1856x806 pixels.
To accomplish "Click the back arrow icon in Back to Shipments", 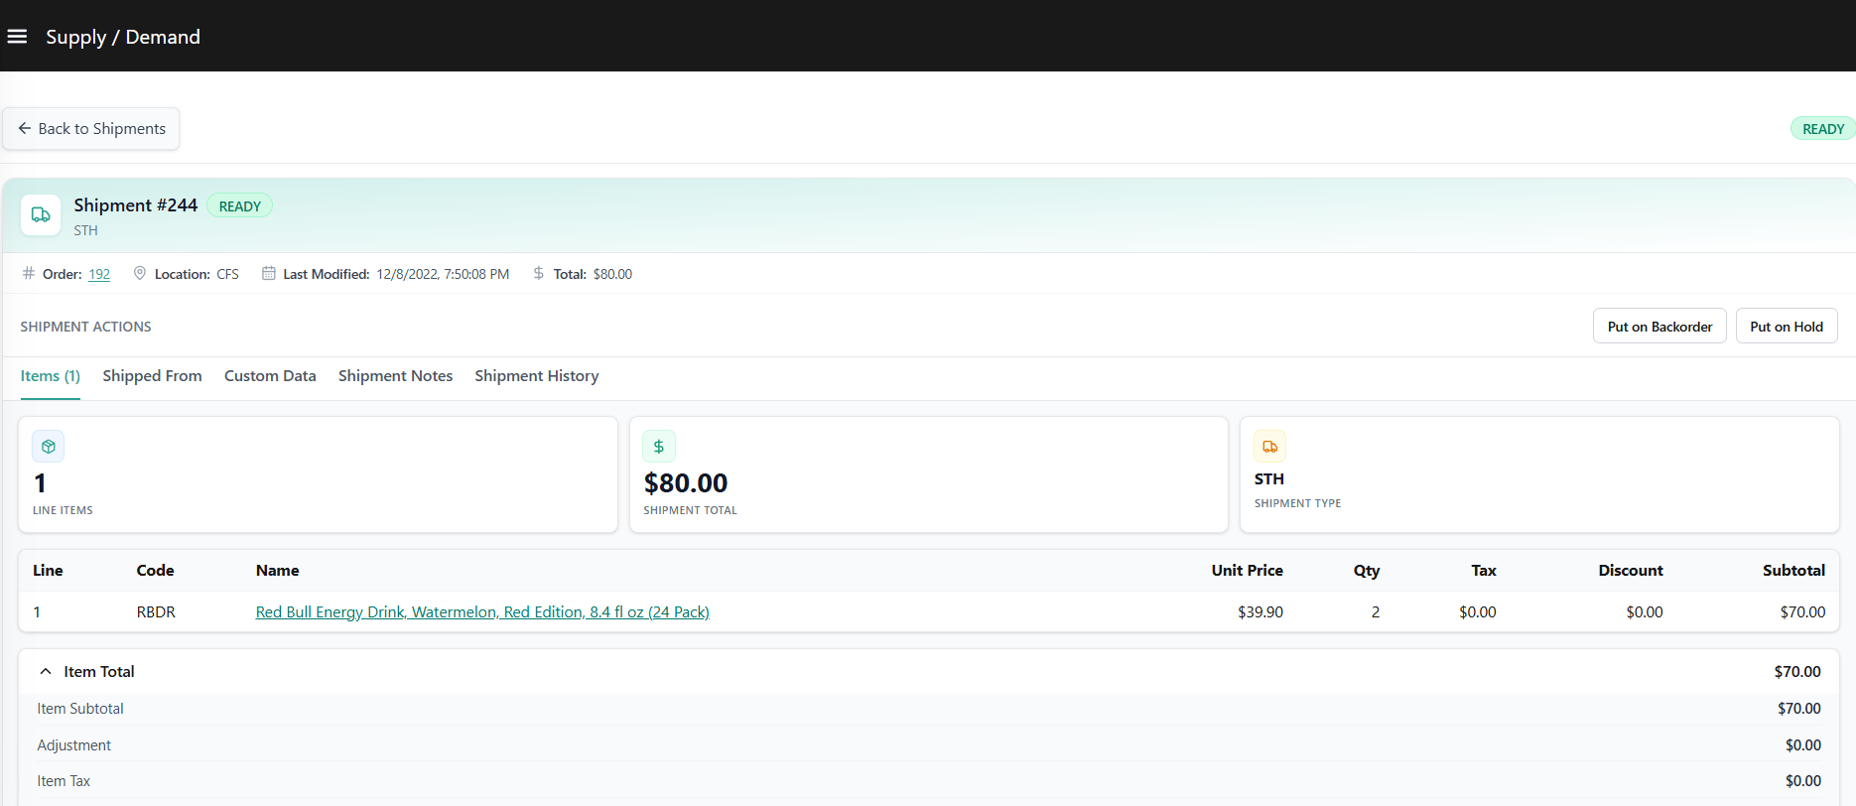I will (x=25, y=129).
